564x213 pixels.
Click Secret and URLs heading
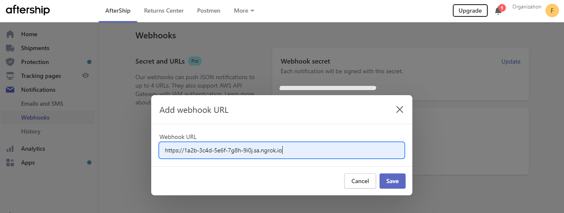pos(160,61)
